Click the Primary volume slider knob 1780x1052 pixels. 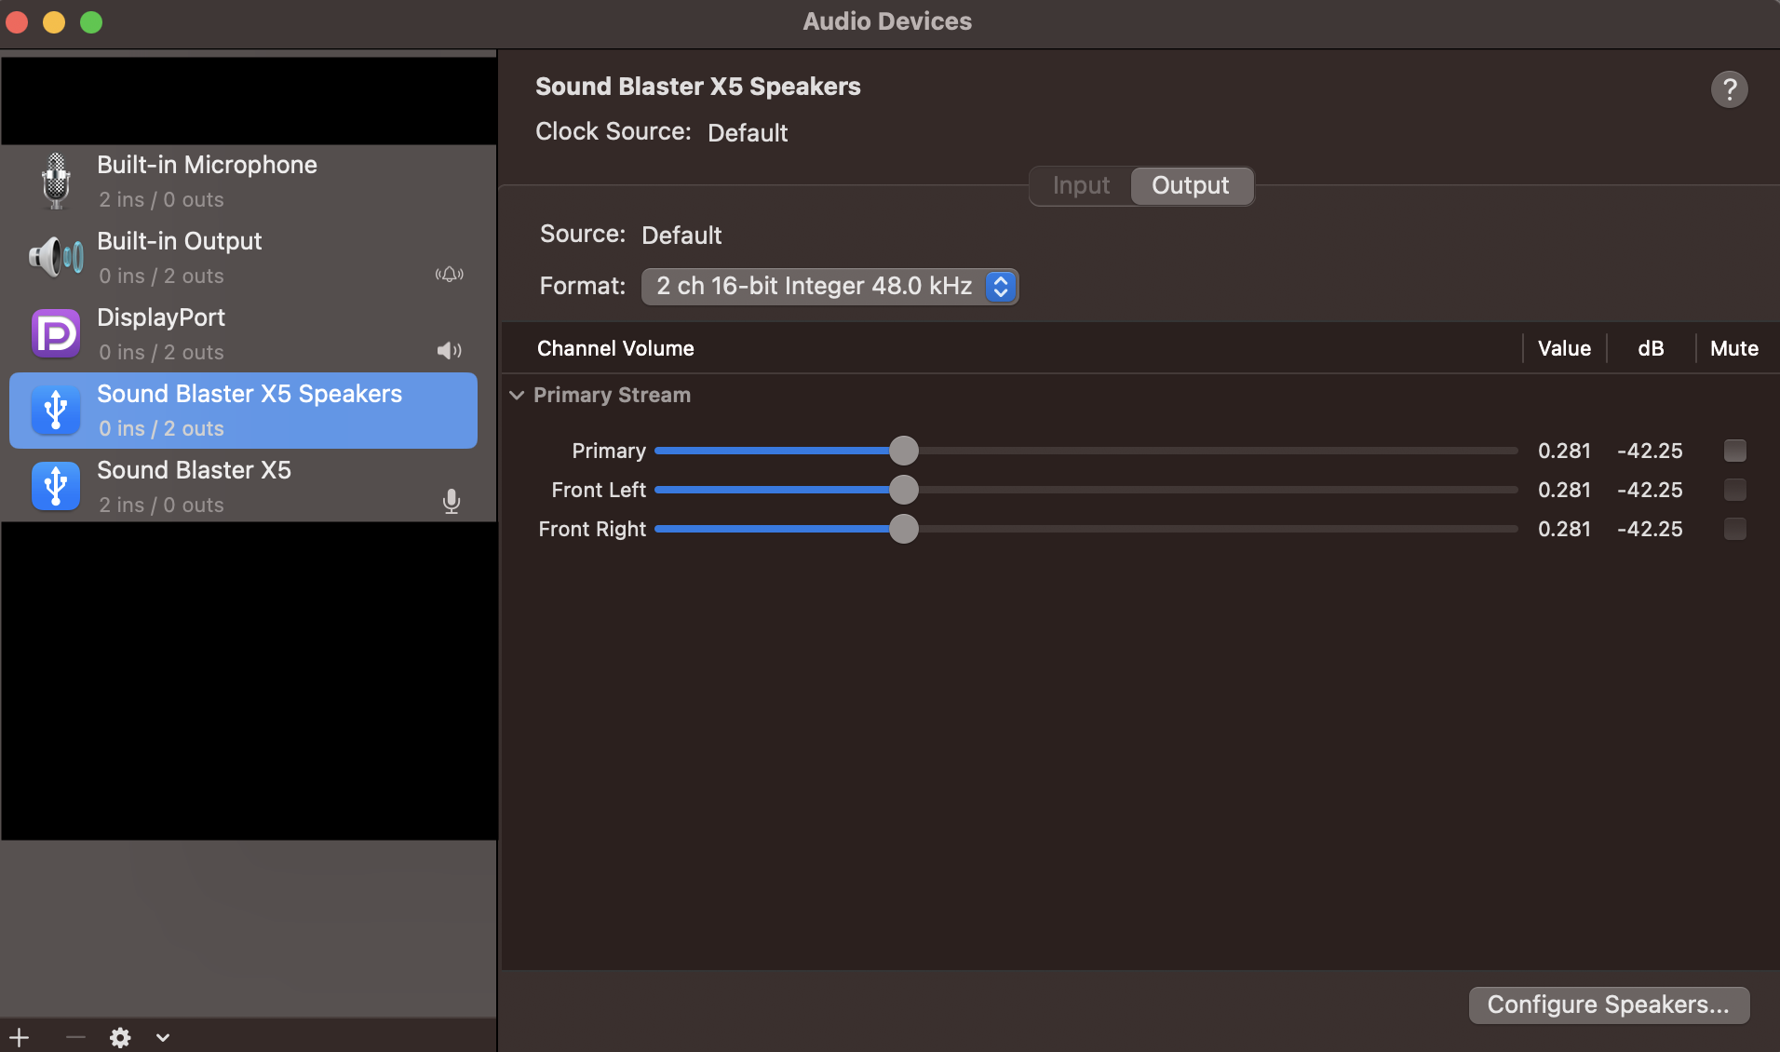(x=903, y=451)
